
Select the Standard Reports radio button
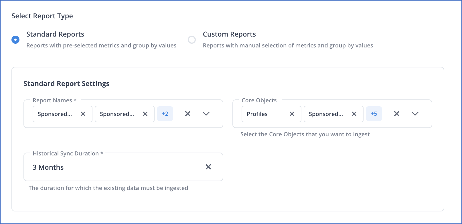15,40
